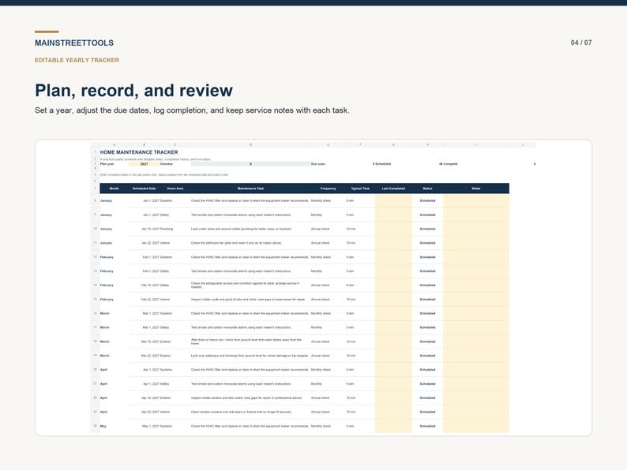
Task: Click Scheduled status in the Feb 22 row
Action: [x=427, y=300]
